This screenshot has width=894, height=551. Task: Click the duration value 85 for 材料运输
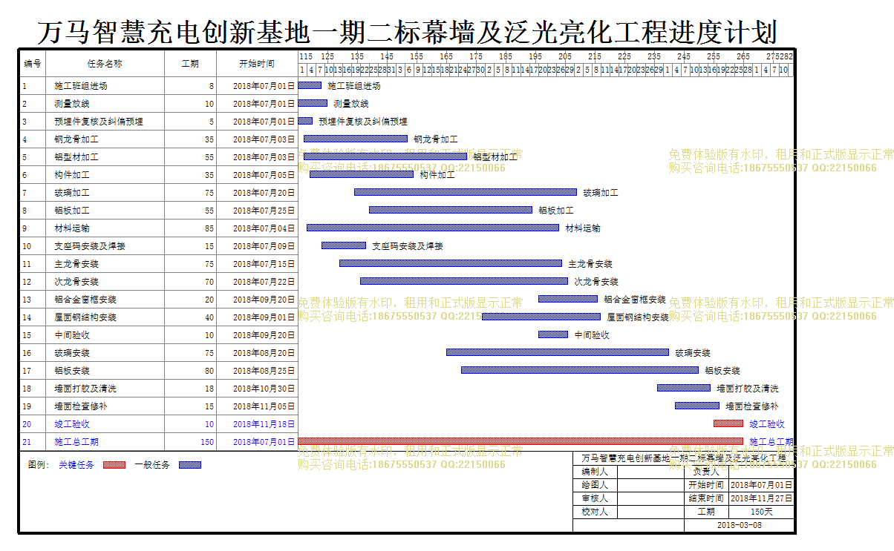(209, 228)
